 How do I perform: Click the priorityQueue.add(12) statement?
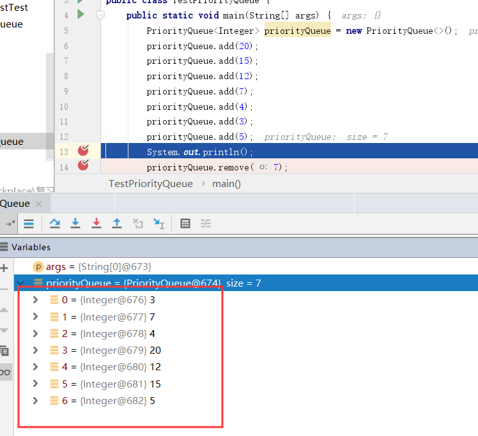(202, 76)
